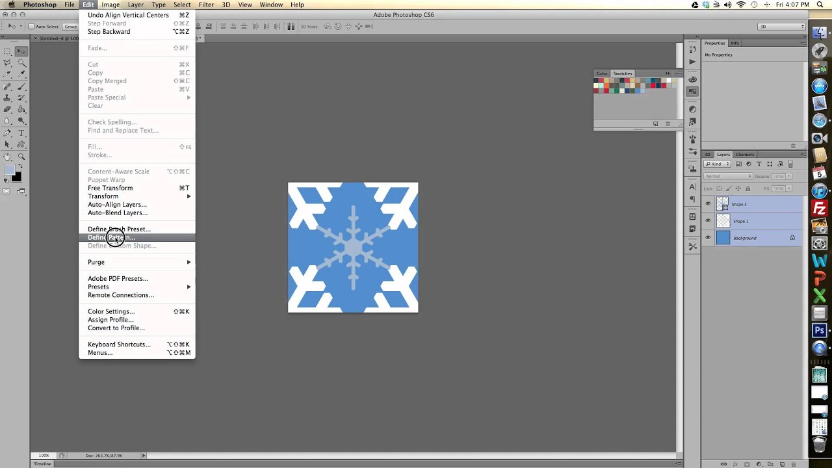Select the Lasso tool
The image size is (832, 468).
[7, 63]
